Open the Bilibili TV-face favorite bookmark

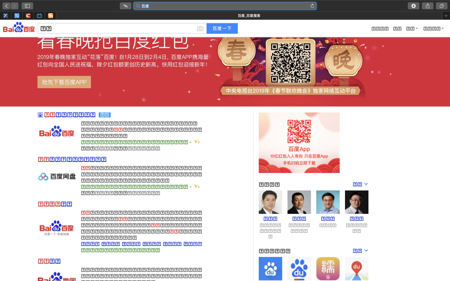pyautogui.click(x=39, y=16)
